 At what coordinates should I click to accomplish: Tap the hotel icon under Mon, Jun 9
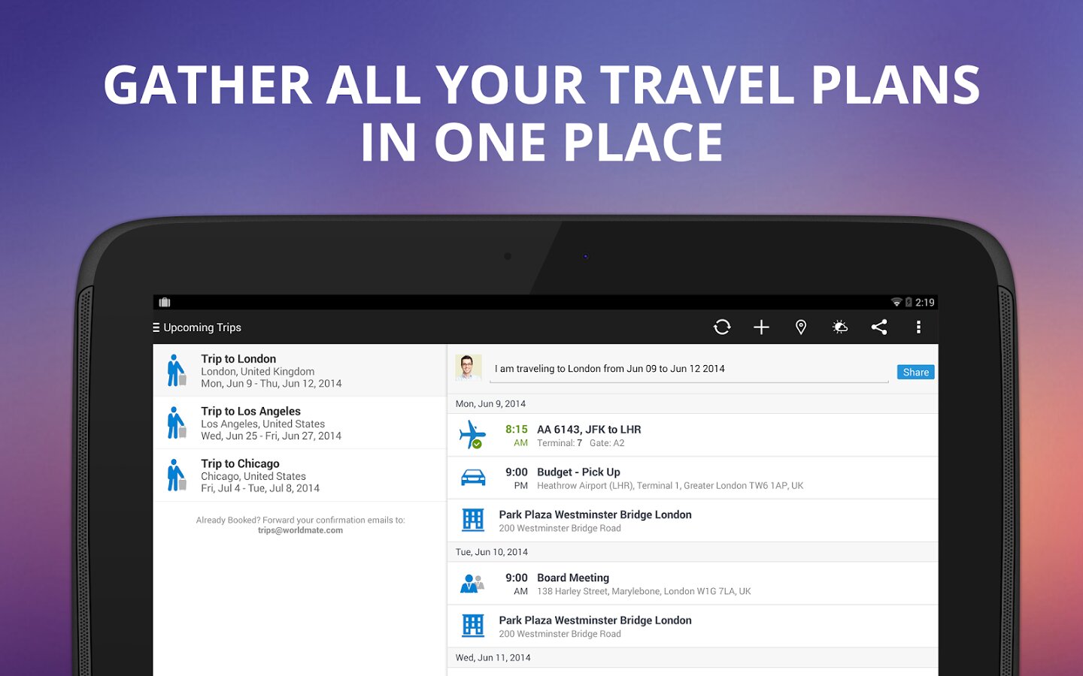pos(472,520)
